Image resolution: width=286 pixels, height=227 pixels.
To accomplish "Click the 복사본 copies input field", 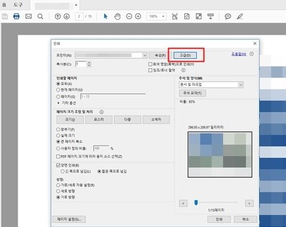I will (x=81, y=64).
